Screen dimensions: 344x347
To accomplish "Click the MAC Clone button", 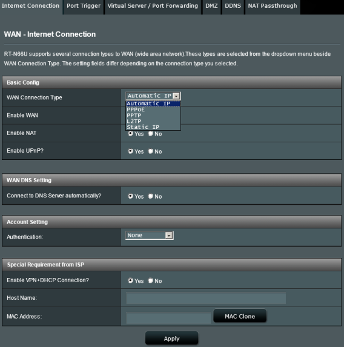I will 240,316.
